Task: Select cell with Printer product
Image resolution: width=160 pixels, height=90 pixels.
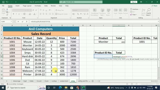Action: pos(27,74)
